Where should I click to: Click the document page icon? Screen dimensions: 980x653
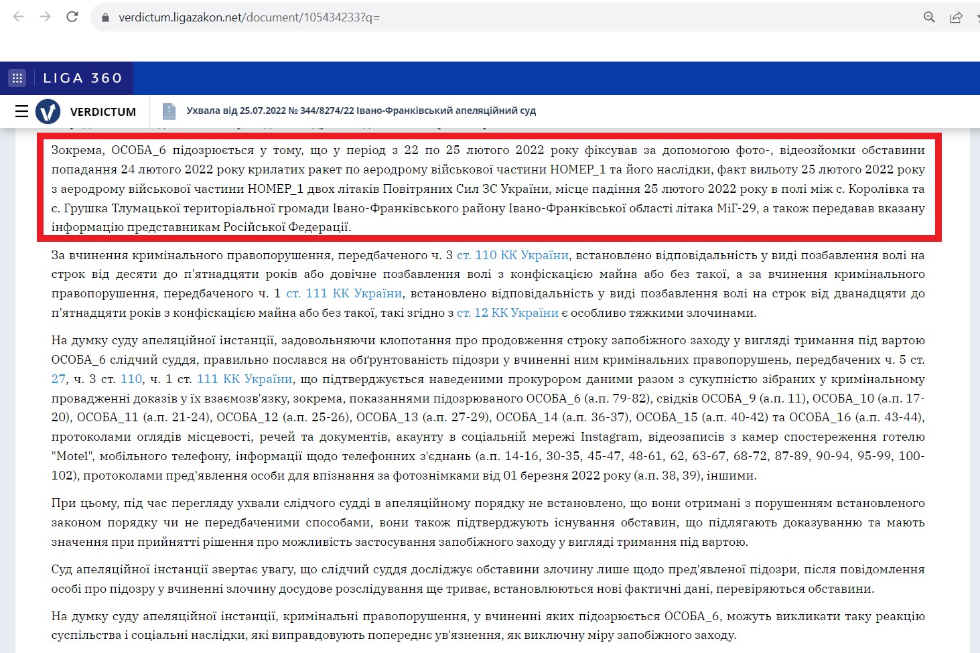[169, 111]
